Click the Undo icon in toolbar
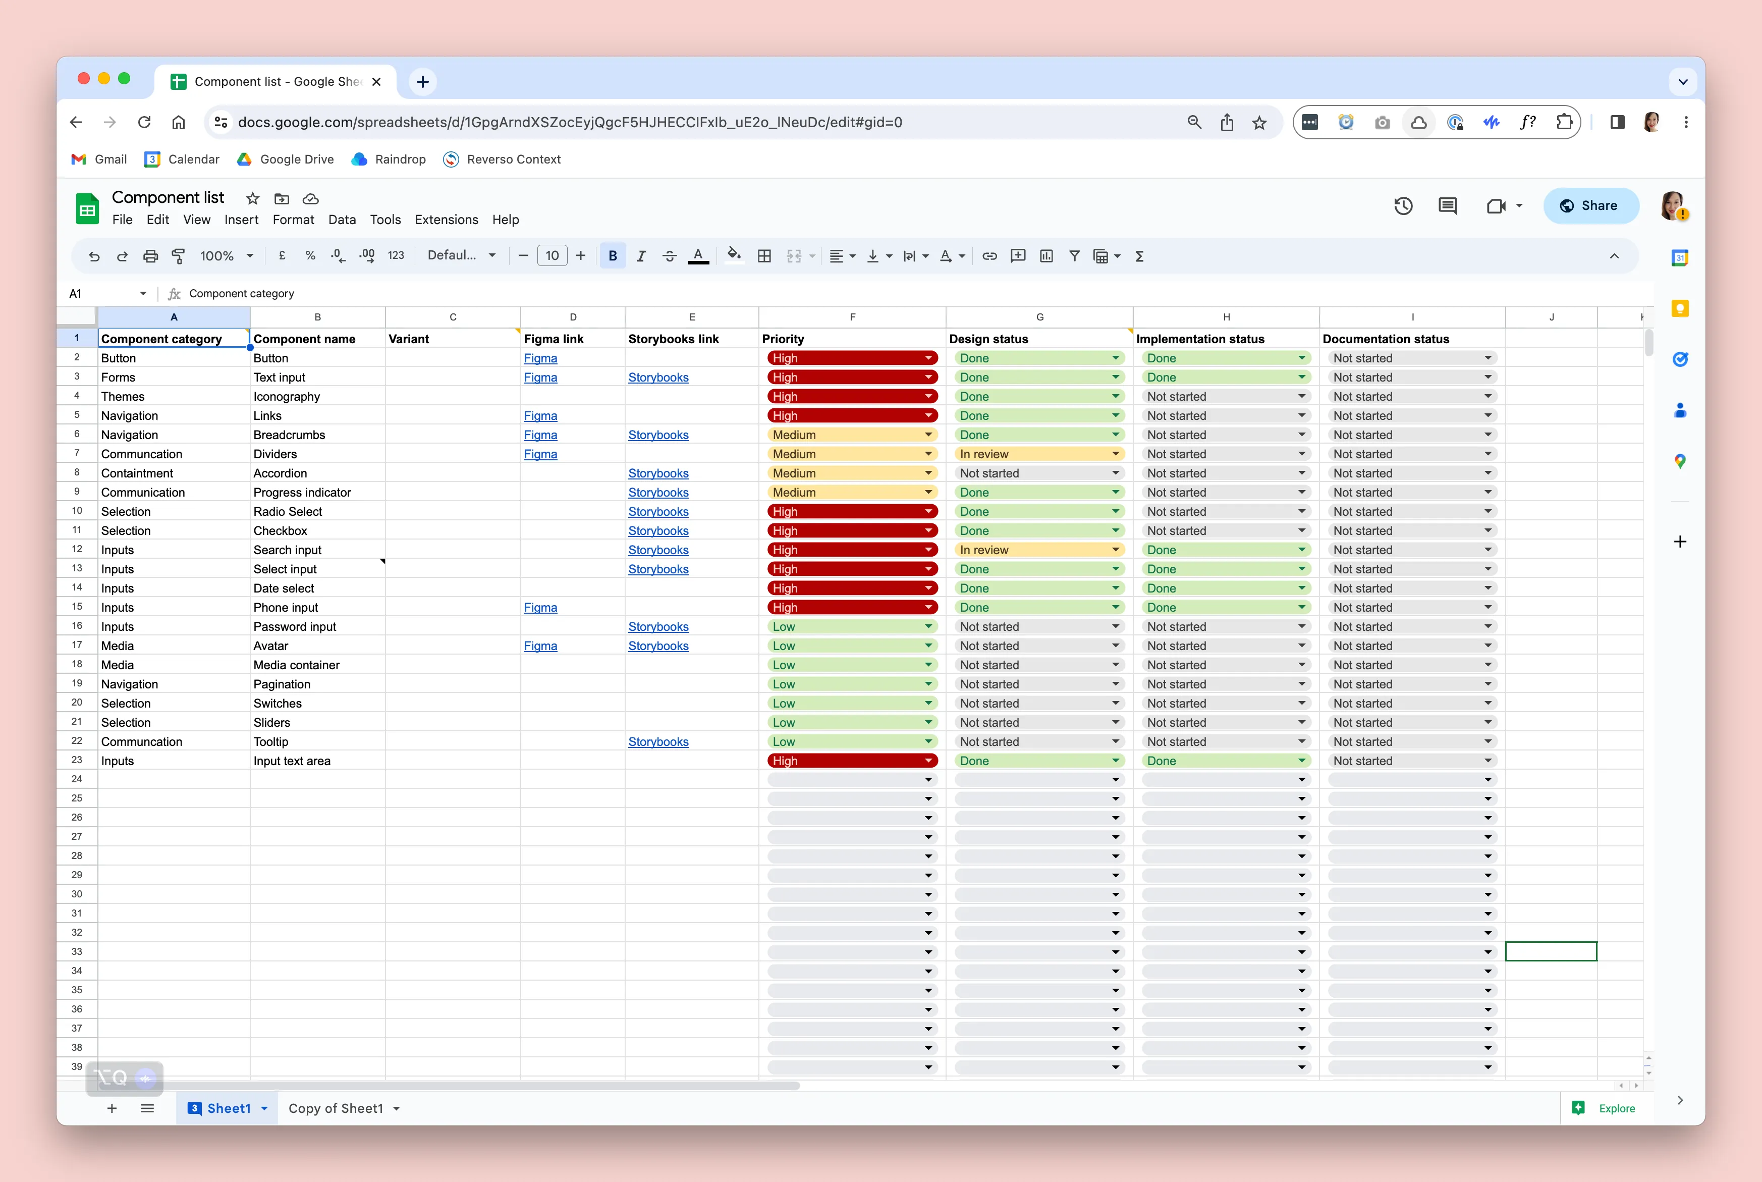 (94, 256)
